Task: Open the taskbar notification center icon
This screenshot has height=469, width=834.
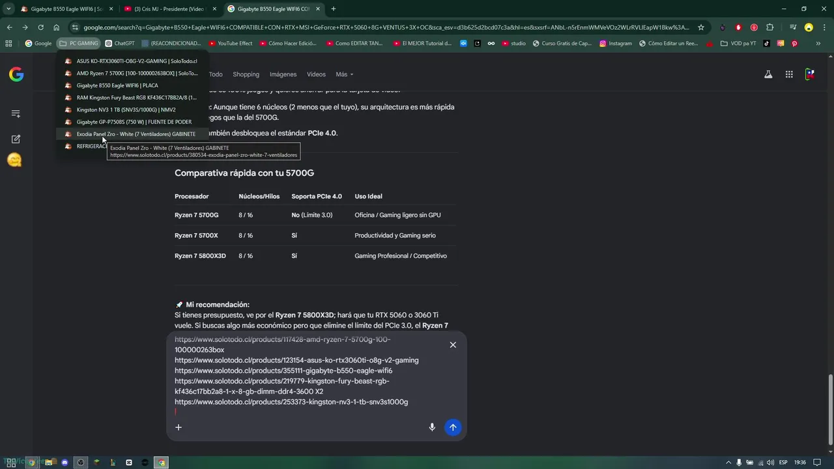Action: coord(817,462)
